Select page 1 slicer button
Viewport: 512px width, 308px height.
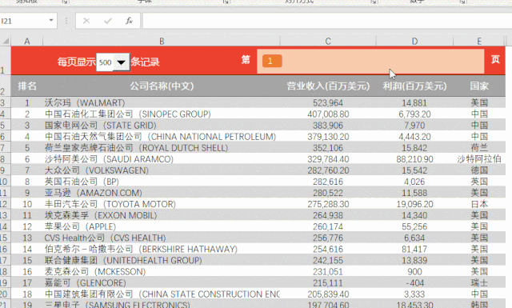click(x=272, y=61)
